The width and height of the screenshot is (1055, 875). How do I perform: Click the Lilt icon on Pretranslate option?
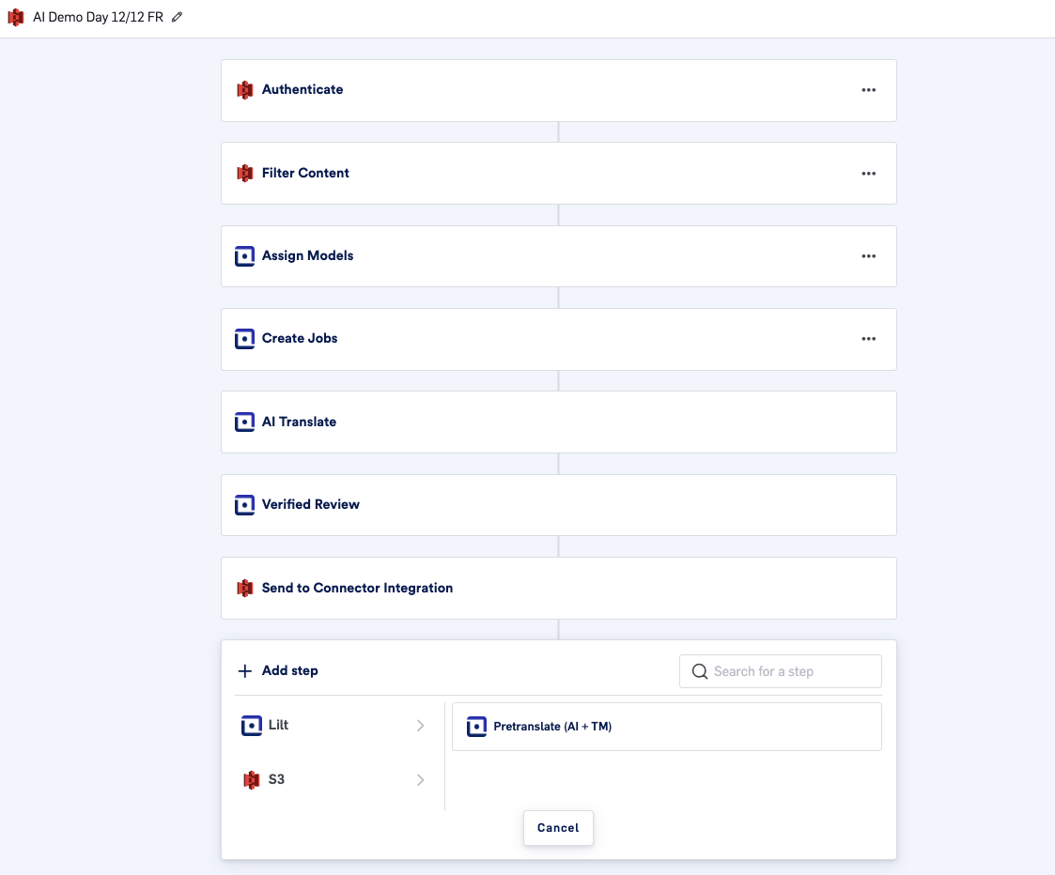[476, 727]
